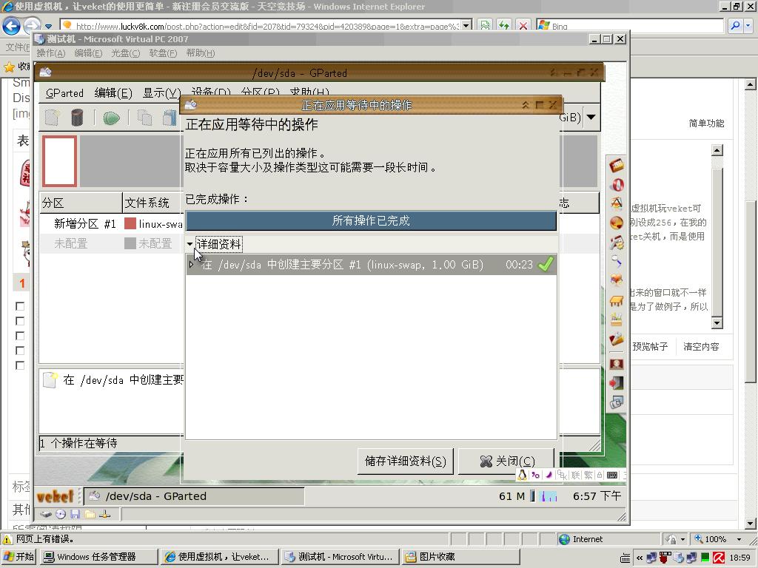Open the Bing search options dropdown arrow

pyautogui.click(x=748, y=25)
